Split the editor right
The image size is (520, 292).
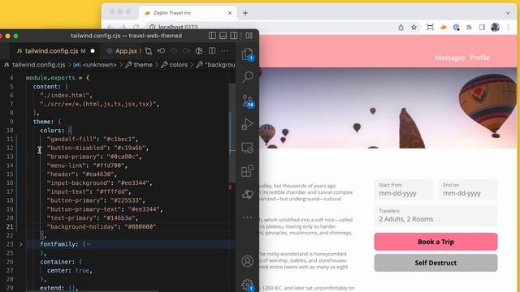click(x=212, y=50)
